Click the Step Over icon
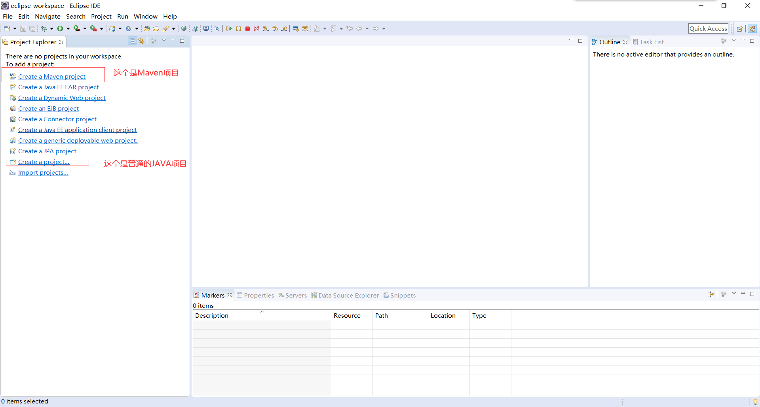 point(275,28)
